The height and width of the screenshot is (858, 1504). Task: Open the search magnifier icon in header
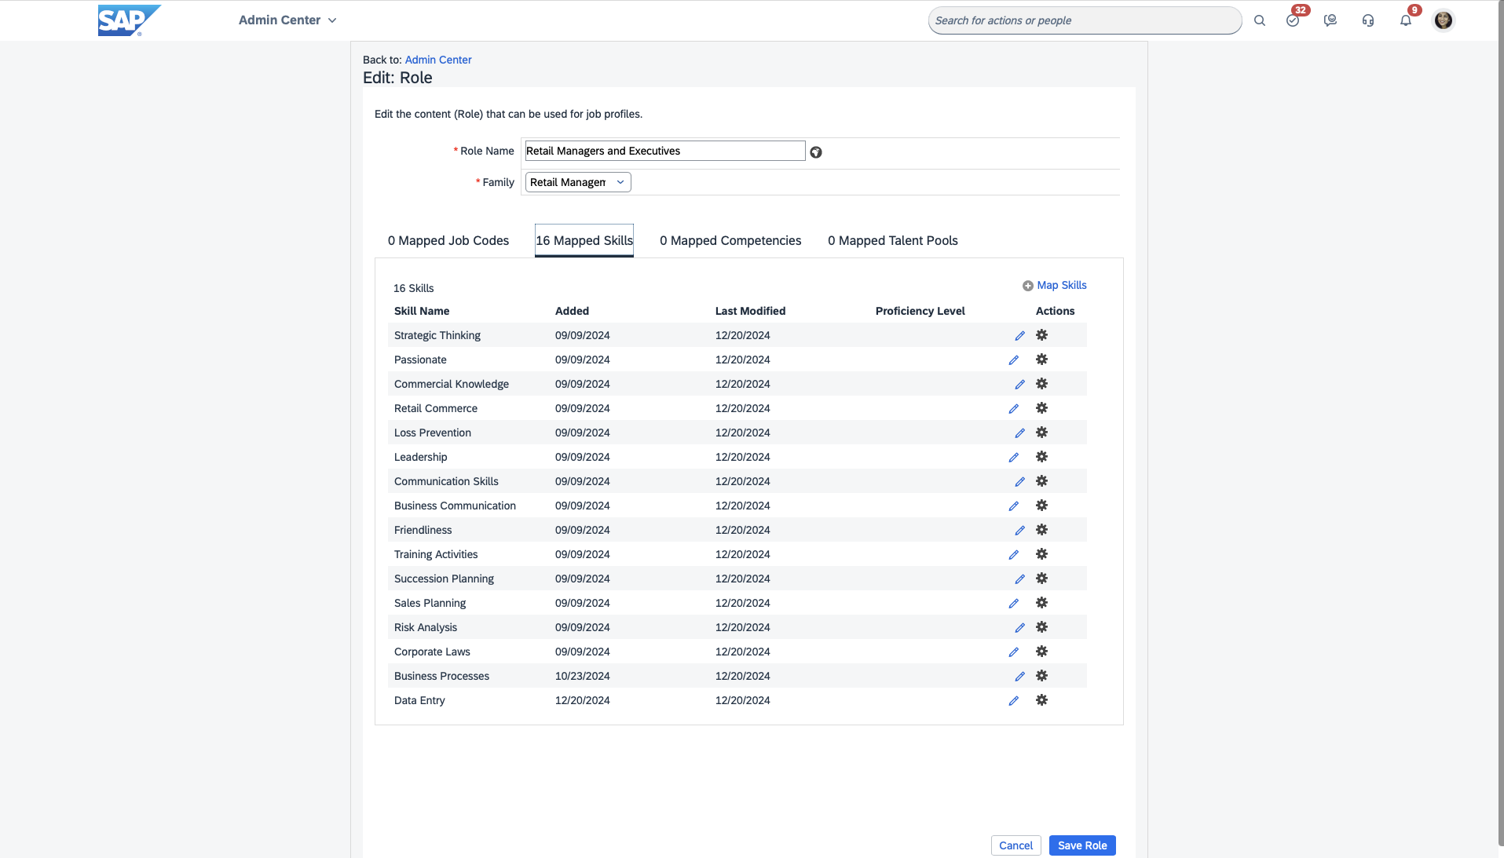click(x=1259, y=20)
